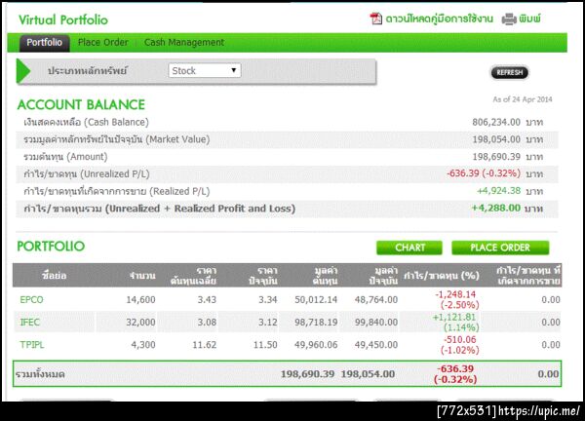Click EPCO average cost 3.43
The height and width of the screenshot is (421, 585).
point(207,300)
